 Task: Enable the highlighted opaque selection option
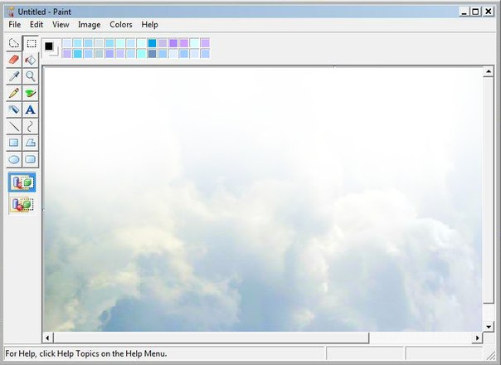tap(22, 182)
